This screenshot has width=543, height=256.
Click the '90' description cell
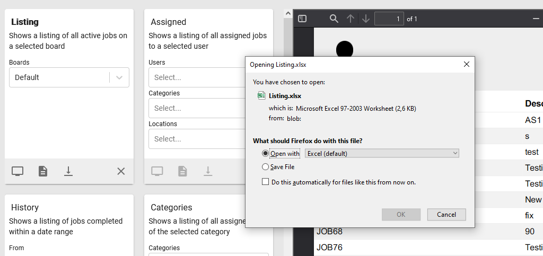point(530,232)
